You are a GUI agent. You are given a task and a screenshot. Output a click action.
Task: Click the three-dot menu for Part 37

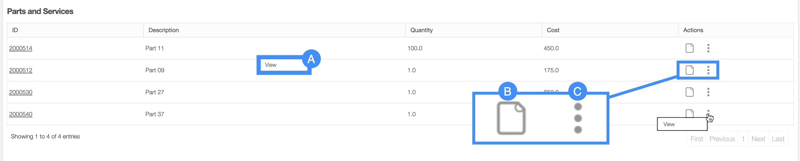coord(708,112)
